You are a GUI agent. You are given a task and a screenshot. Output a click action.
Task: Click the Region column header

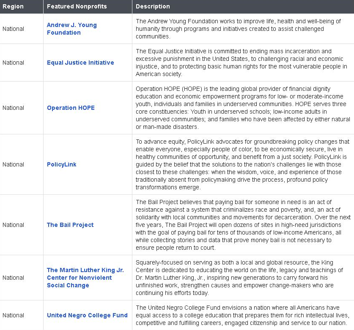tap(13, 6)
